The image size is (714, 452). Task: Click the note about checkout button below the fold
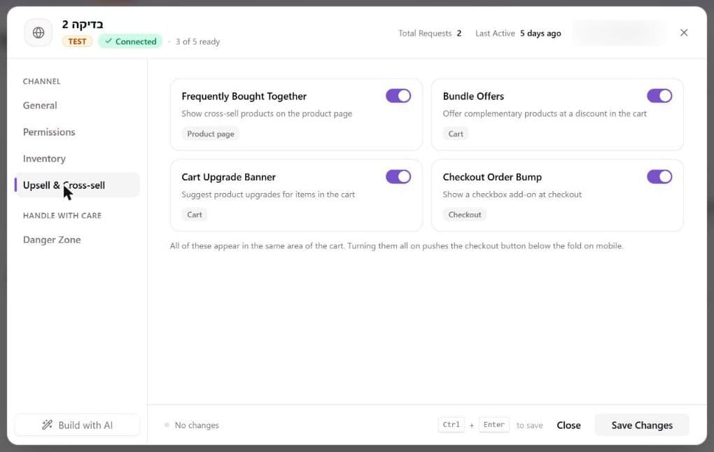tap(396, 246)
